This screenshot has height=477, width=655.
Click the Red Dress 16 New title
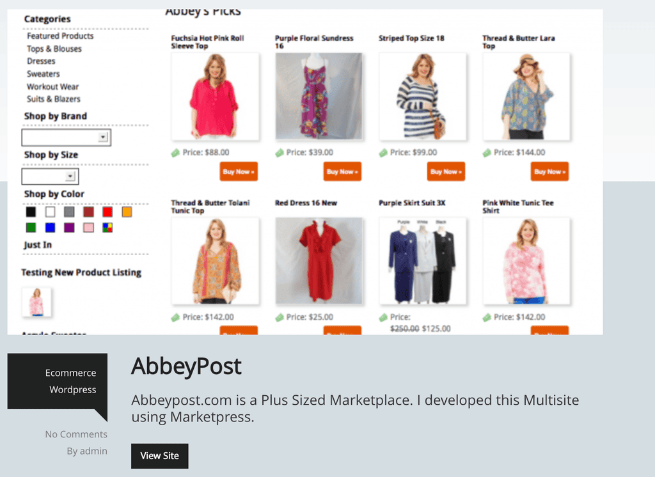[306, 203]
